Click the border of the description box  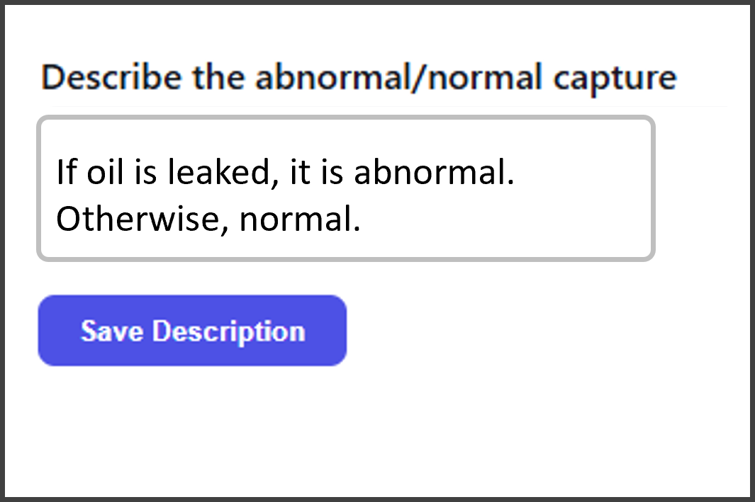tap(344, 118)
